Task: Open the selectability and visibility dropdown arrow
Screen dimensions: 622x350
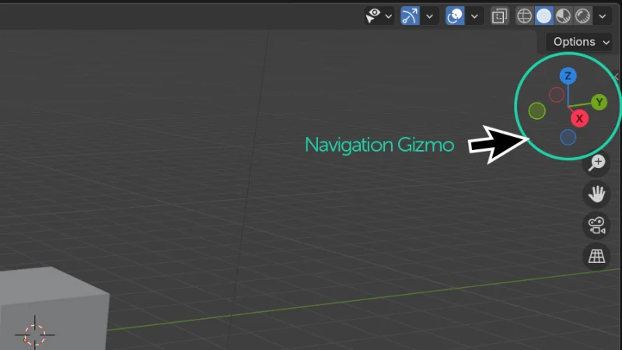Action: [x=389, y=16]
